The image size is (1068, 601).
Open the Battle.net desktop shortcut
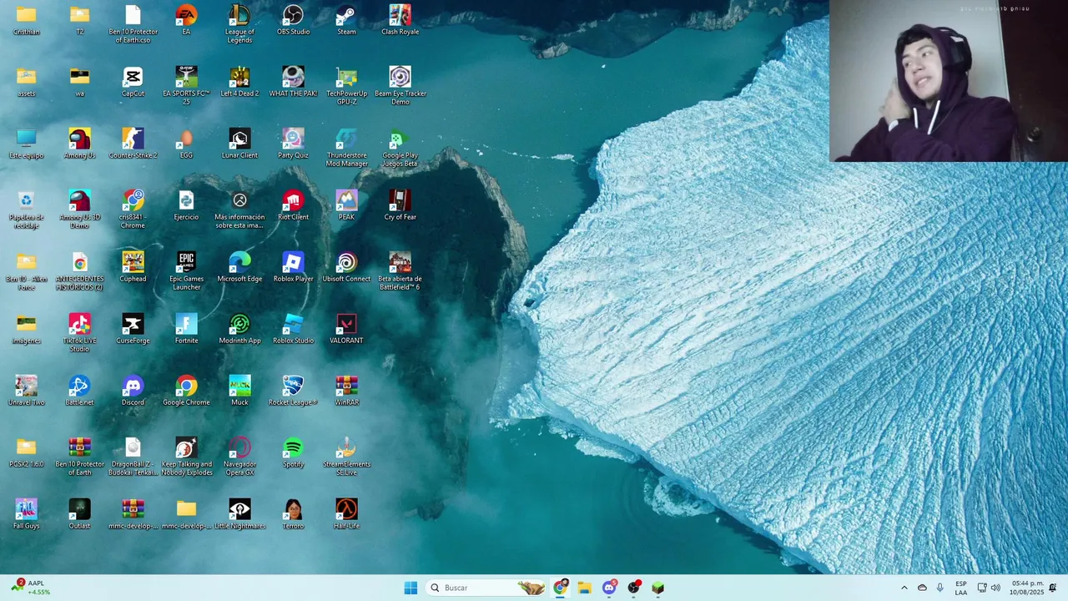(79, 391)
